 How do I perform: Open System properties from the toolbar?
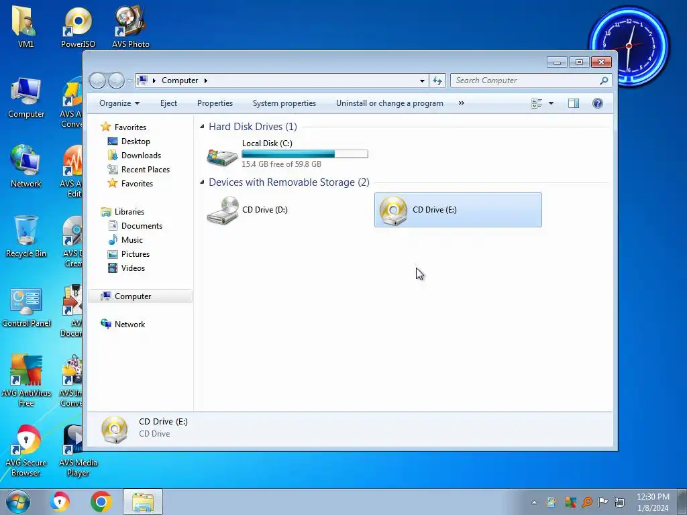coord(284,103)
